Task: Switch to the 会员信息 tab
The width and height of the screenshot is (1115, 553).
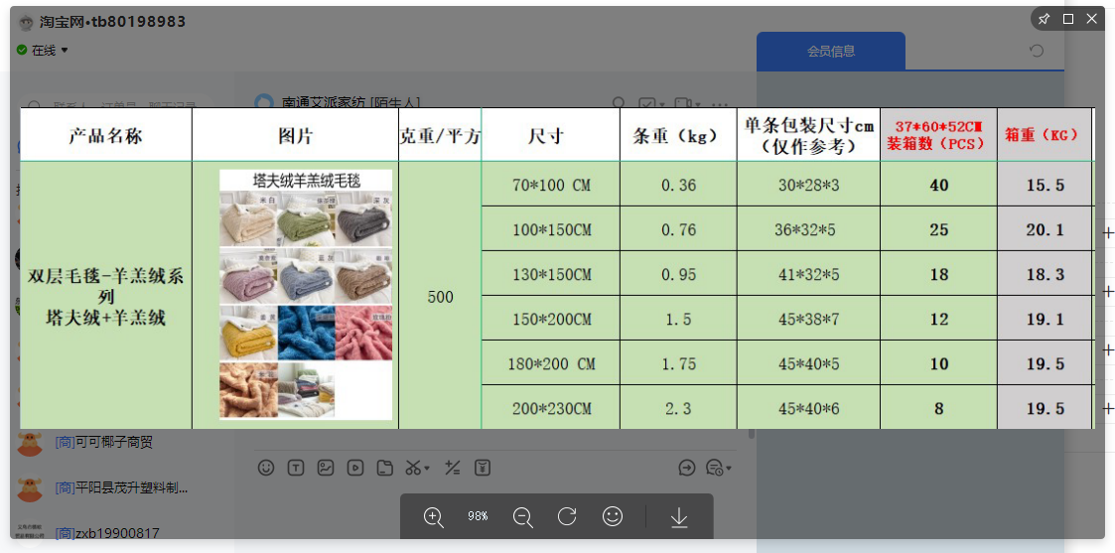Action: point(830,52)
